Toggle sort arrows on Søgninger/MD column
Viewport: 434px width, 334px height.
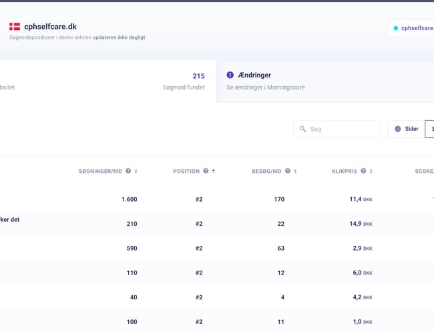point(136,171)
